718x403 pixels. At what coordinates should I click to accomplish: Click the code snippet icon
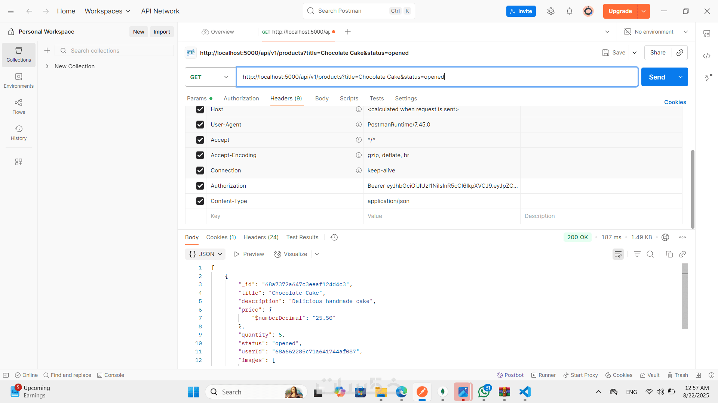point(706,56)
